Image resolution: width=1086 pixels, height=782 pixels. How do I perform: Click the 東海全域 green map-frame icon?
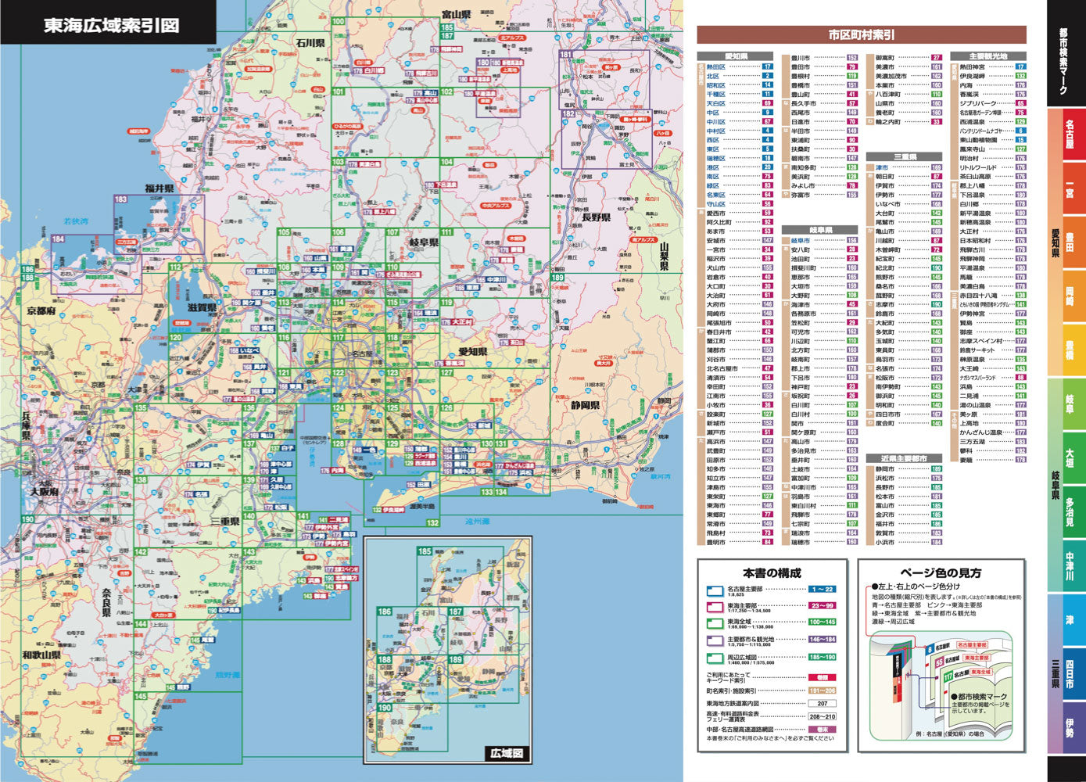(715, 622)
